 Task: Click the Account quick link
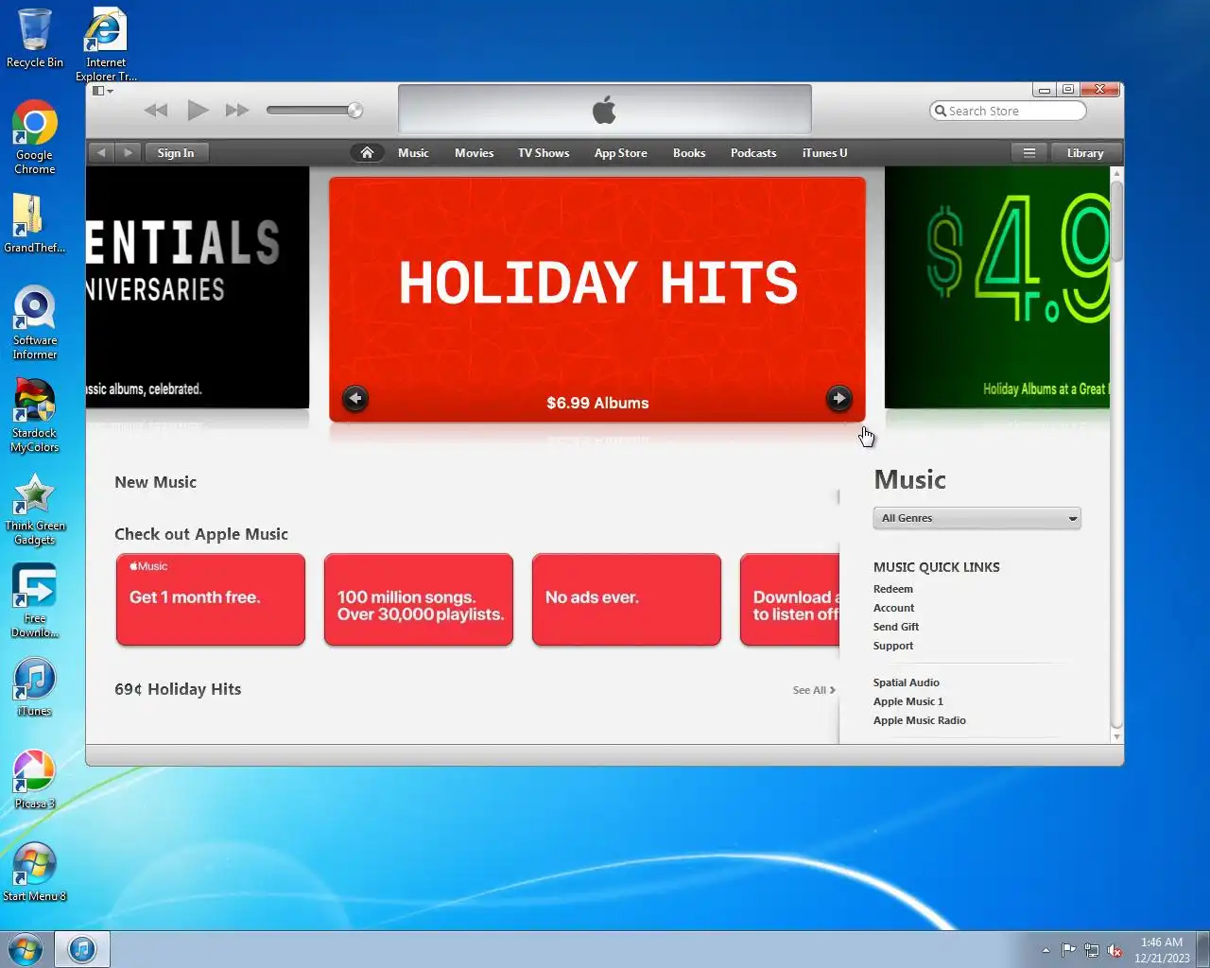click(894, 608)
